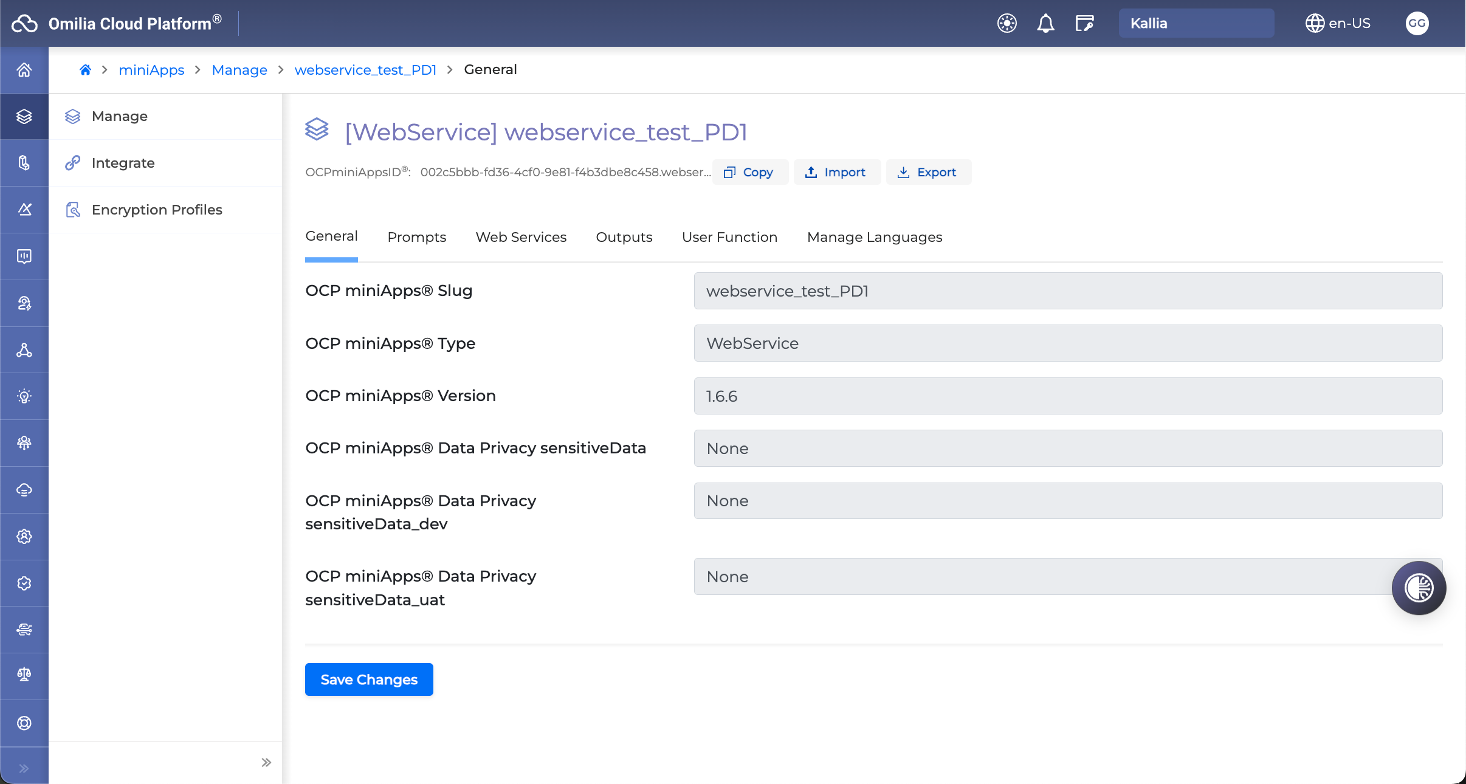Open the gear settings sidebar icon
This screenshot has width=1466, height=784.
pyautogui.click(x=24, y=536)
